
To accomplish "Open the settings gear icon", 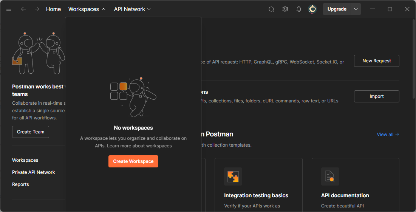I will tap(285, 9).
